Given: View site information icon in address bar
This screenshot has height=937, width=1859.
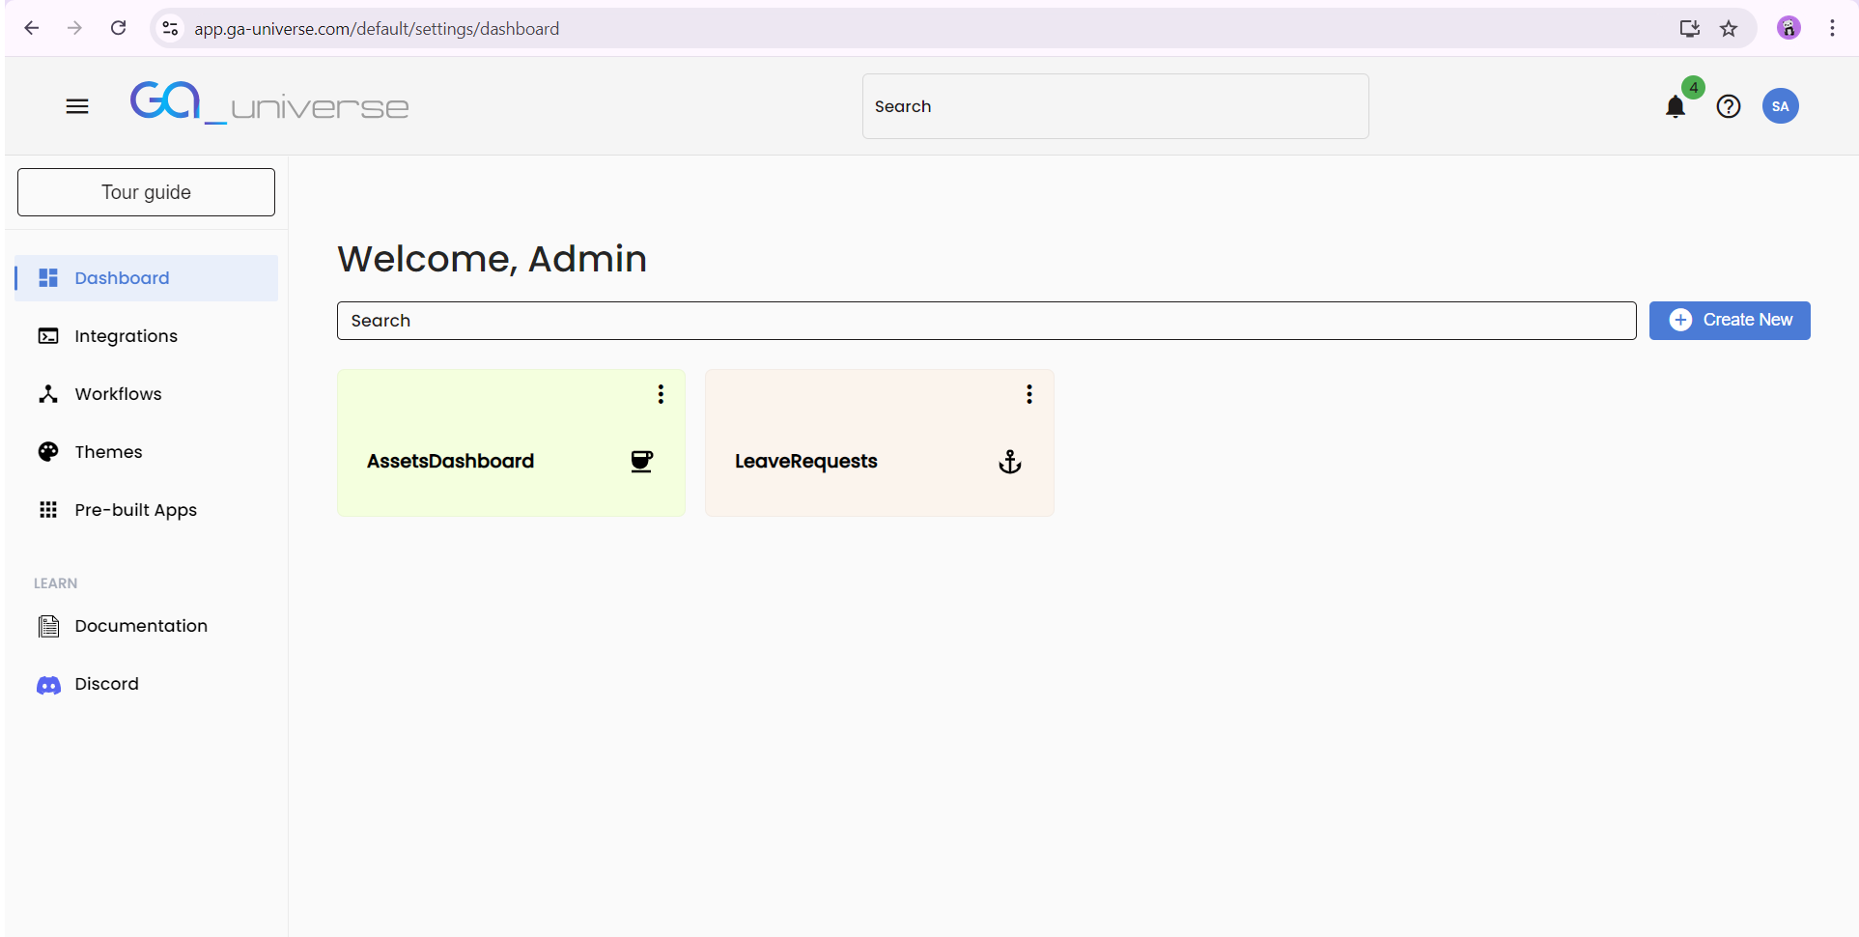Looking at the screenshot, I should pyautogui.click(x=170, y=28).
